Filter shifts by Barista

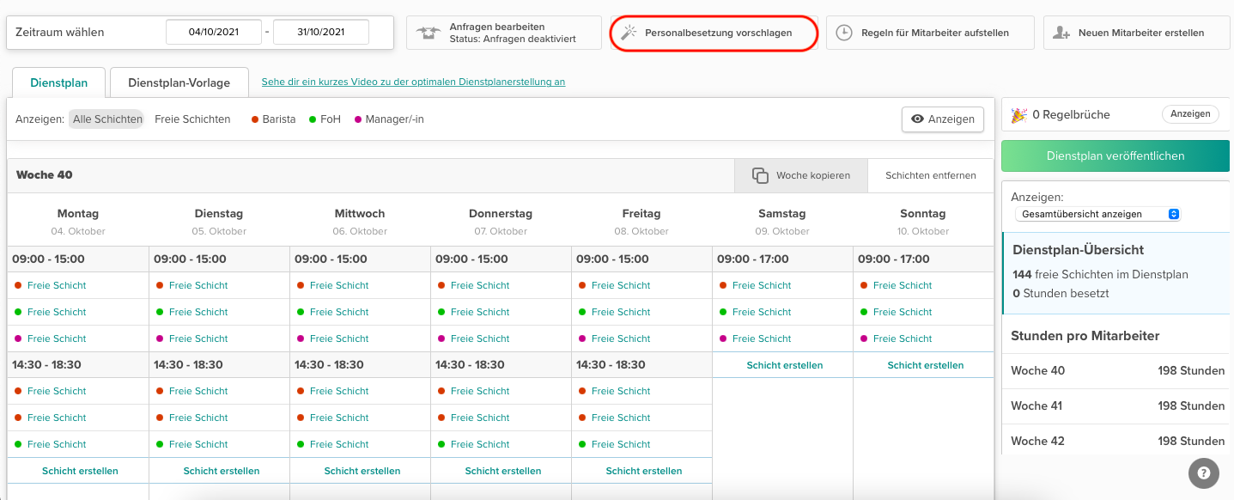pyautogui.click(x=273, y=119)
